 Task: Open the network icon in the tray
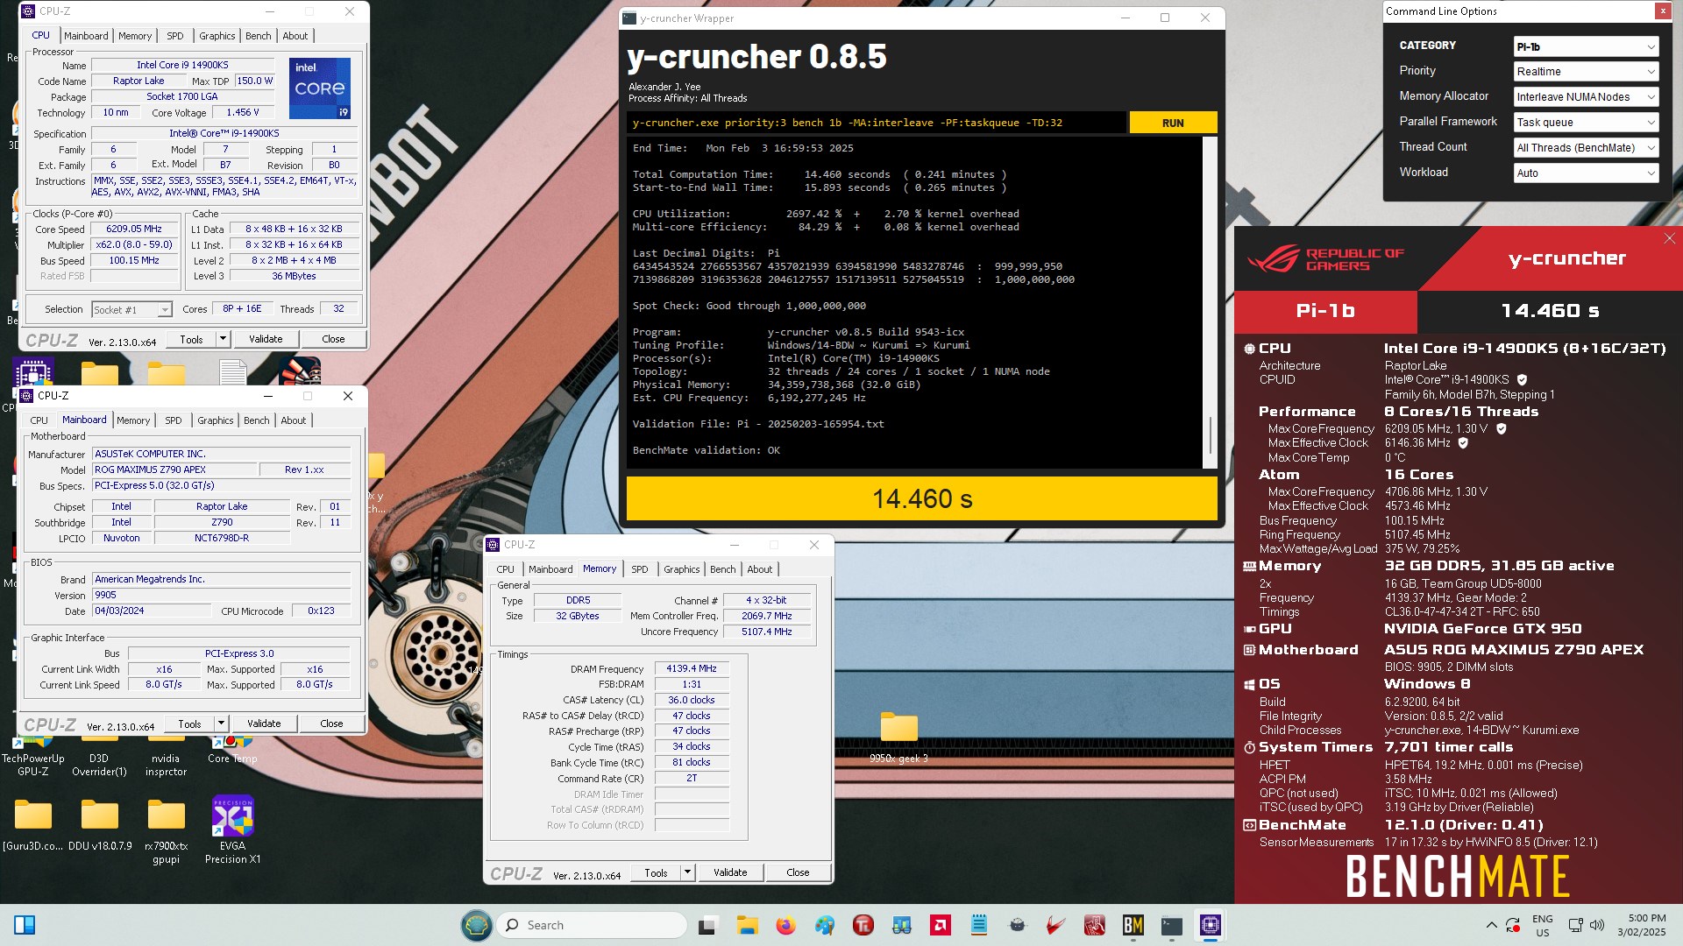(1575, 925)
